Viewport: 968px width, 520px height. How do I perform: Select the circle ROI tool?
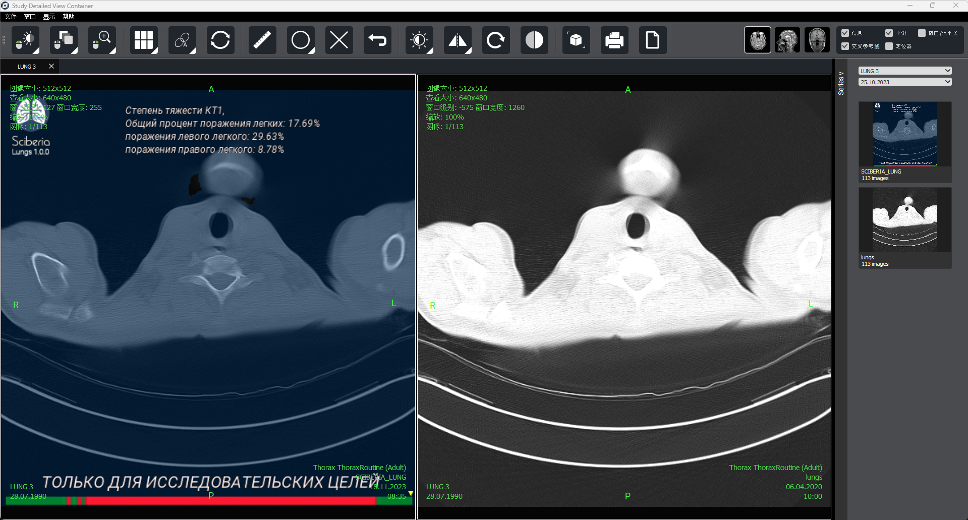[301, 40]
